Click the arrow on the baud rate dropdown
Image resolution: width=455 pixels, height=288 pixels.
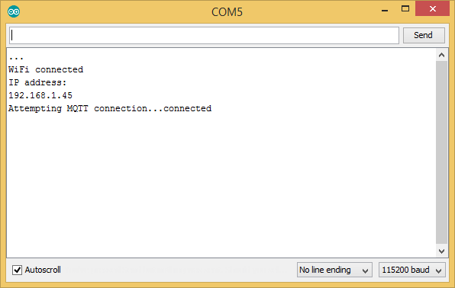pyautogui.click(x=438, y=270)
